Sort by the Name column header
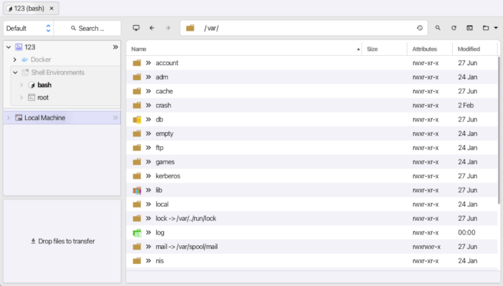The width and height of the screenshot is (503, 286). [x=245, y=49]
